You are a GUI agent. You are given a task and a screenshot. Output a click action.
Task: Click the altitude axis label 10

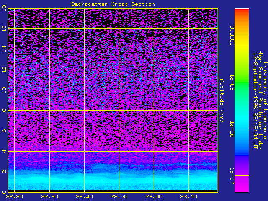[4, 90]
